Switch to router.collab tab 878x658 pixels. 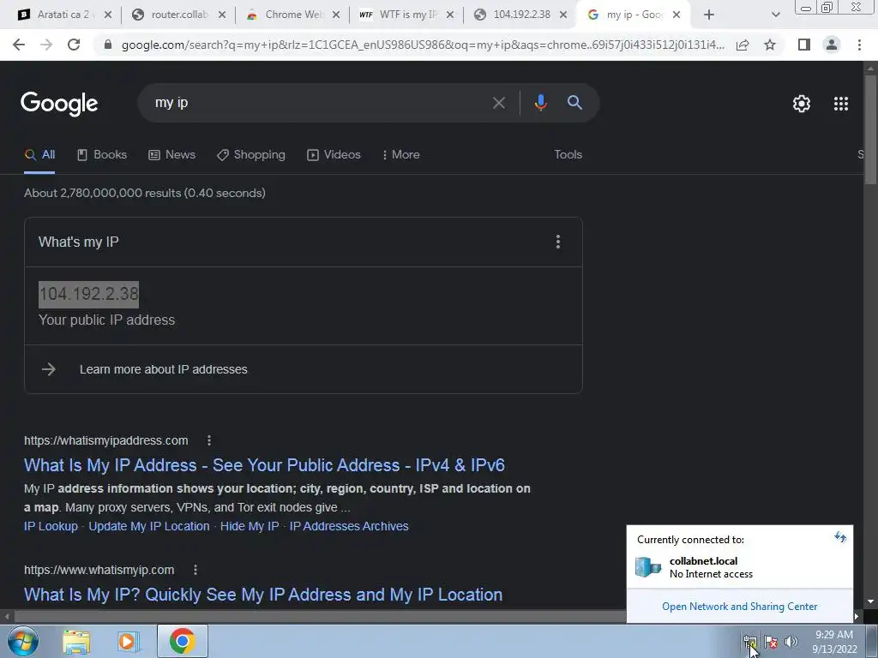pyautogui.click(x=179, y=15)
